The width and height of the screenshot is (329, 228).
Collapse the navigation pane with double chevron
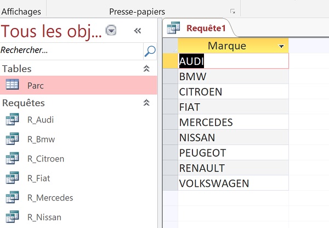point(138,31)
